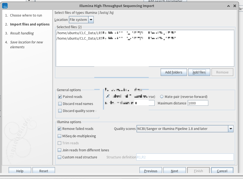The image size is (243, 179).
Task: Proceed with the Next button
Action: [x=174, y=171]
